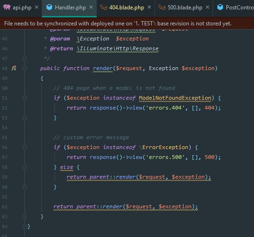The width and height of the screenshot is (254, 237).
Task: Click the api.php elephant file icon
Action: point(7,8)
